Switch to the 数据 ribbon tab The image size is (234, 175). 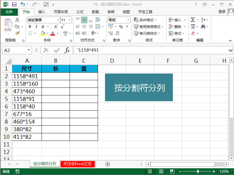click(95, 12)
